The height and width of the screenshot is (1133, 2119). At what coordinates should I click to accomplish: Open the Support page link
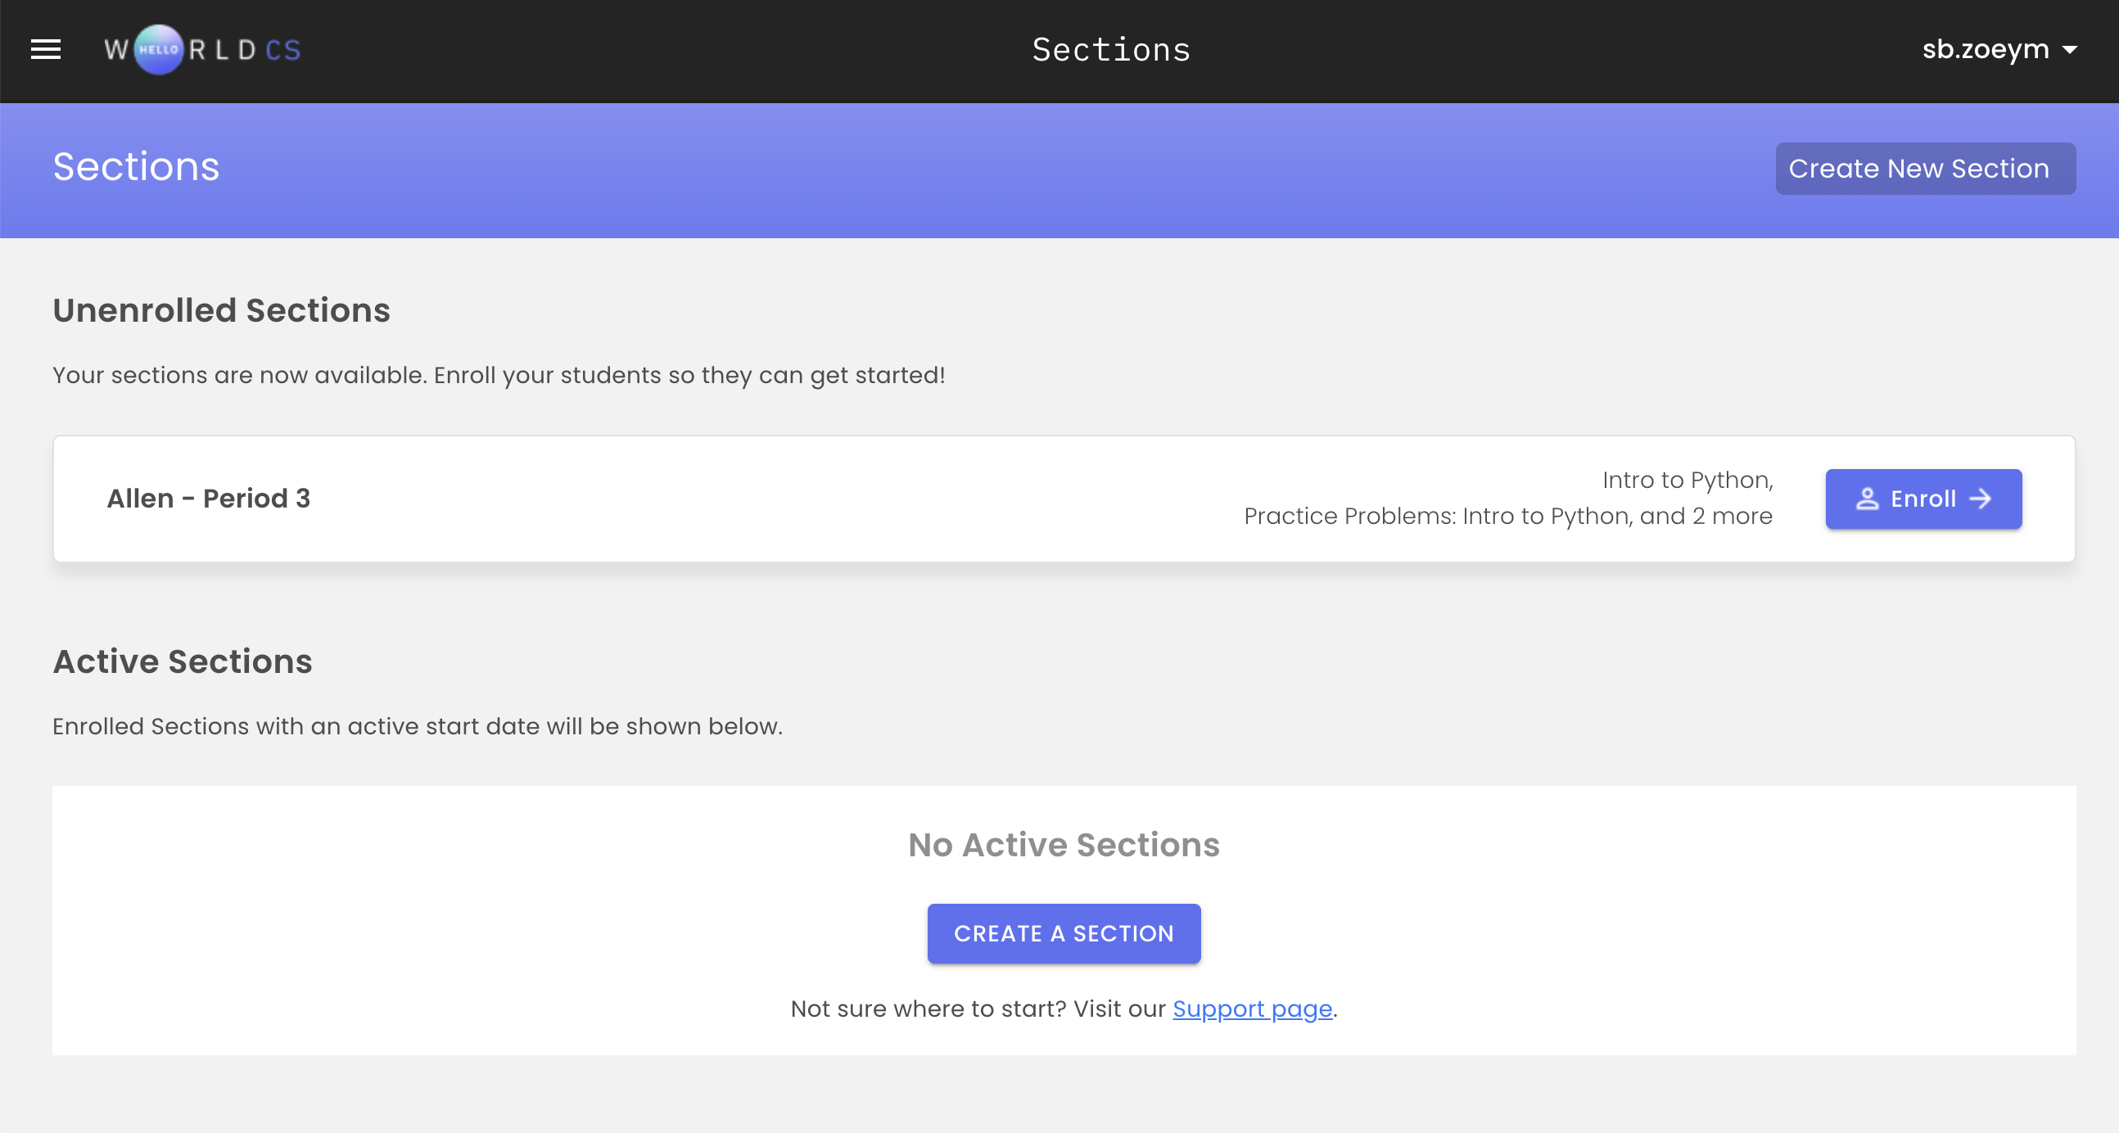coord(1252,1008)
